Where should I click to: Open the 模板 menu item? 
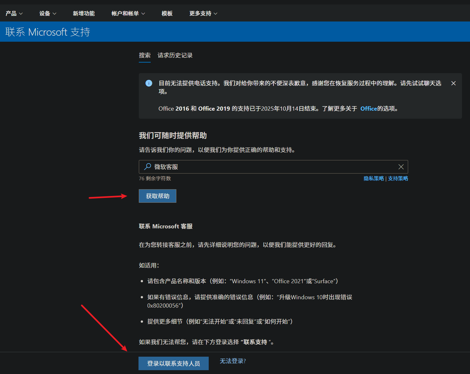point(167,13)
